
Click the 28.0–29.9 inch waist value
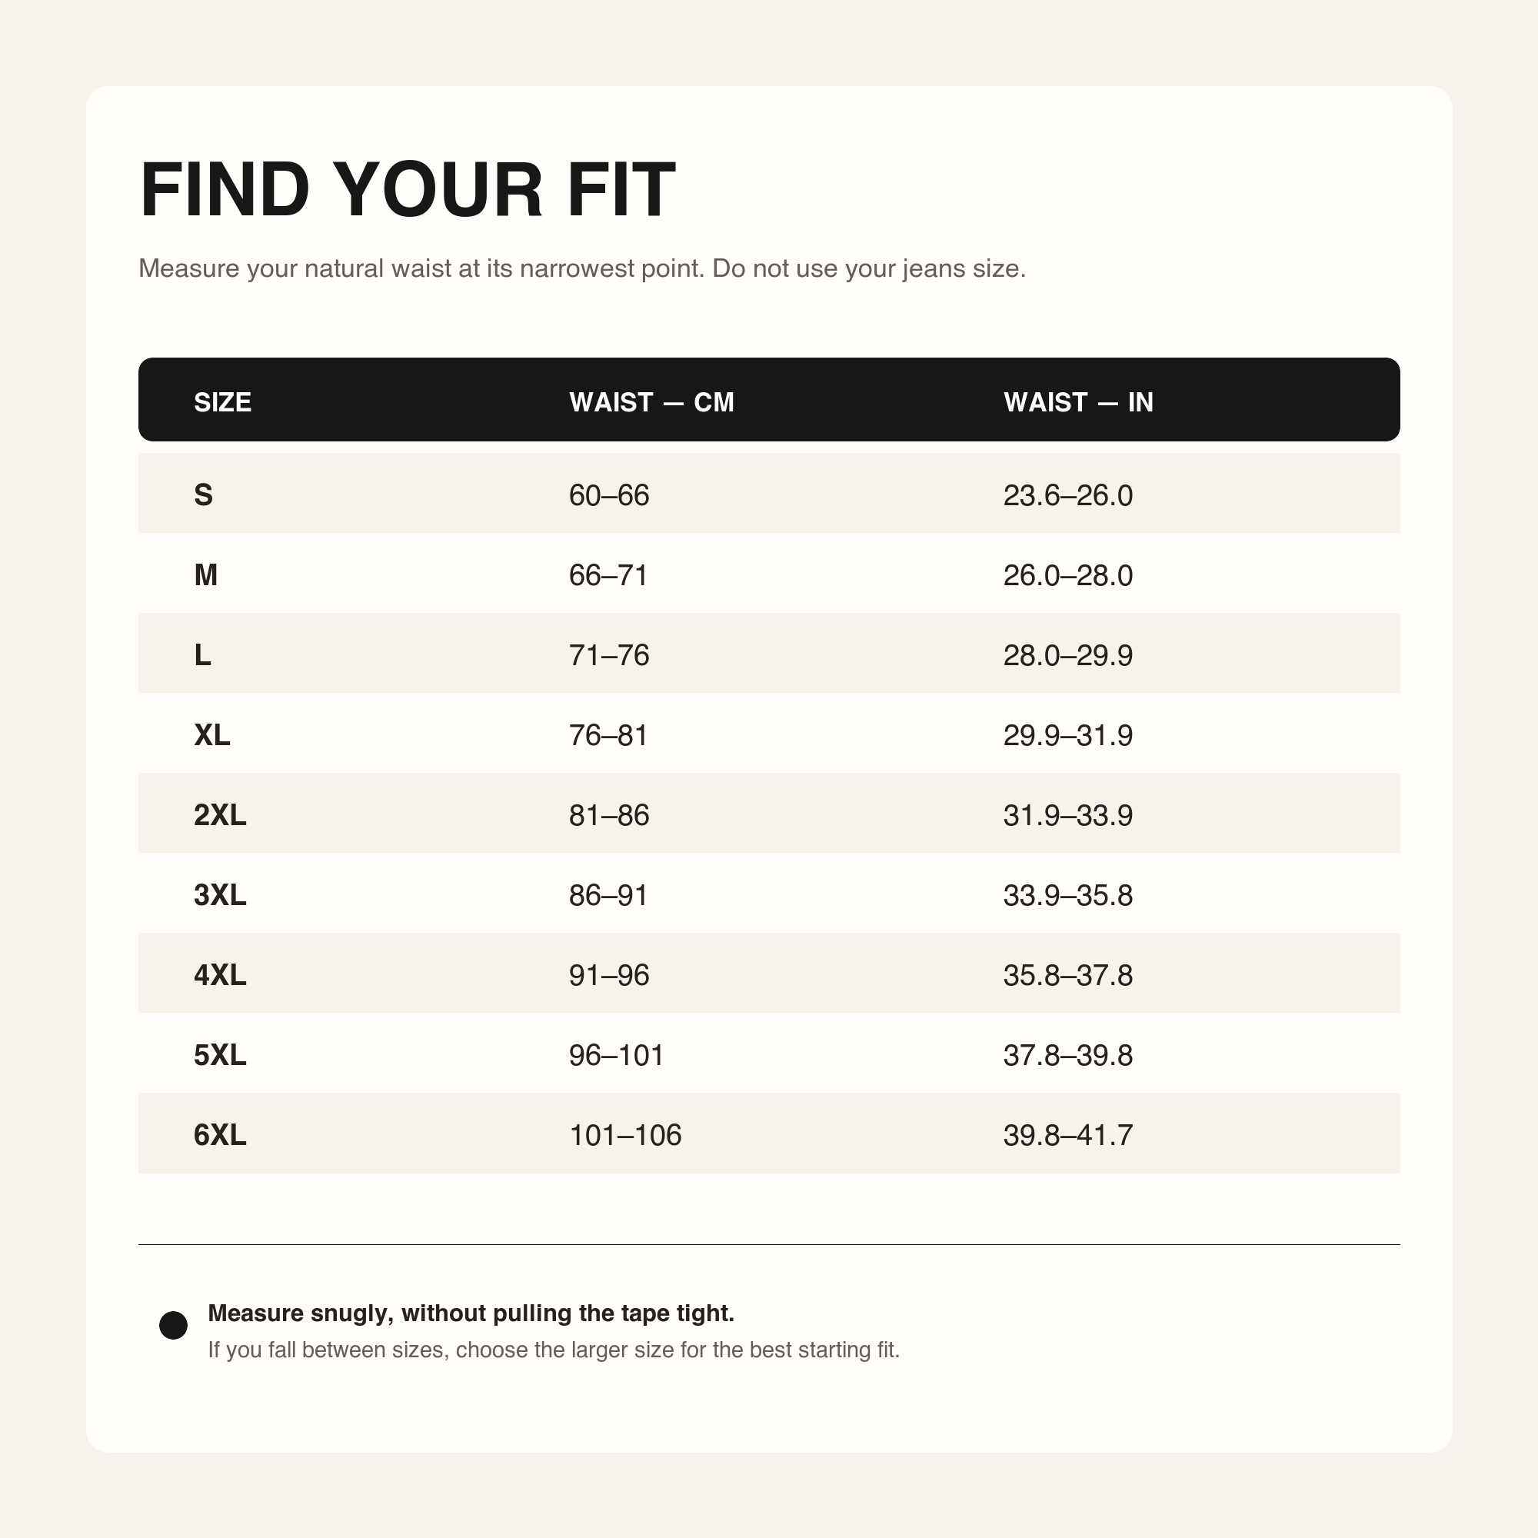click(x=1067, y=655)
